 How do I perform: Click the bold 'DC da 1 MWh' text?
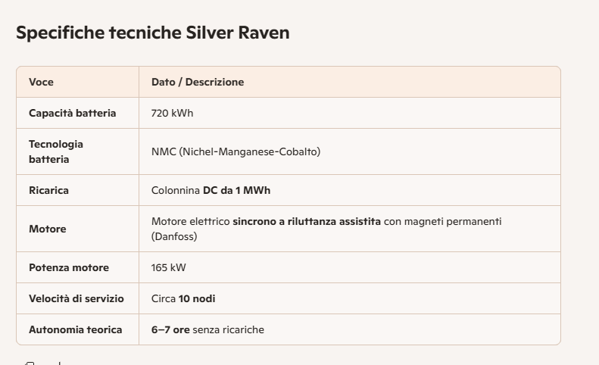(236, 190)
